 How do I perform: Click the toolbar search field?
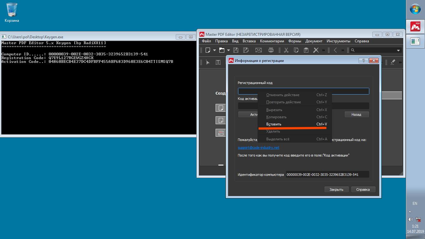(x=376, y=50)
